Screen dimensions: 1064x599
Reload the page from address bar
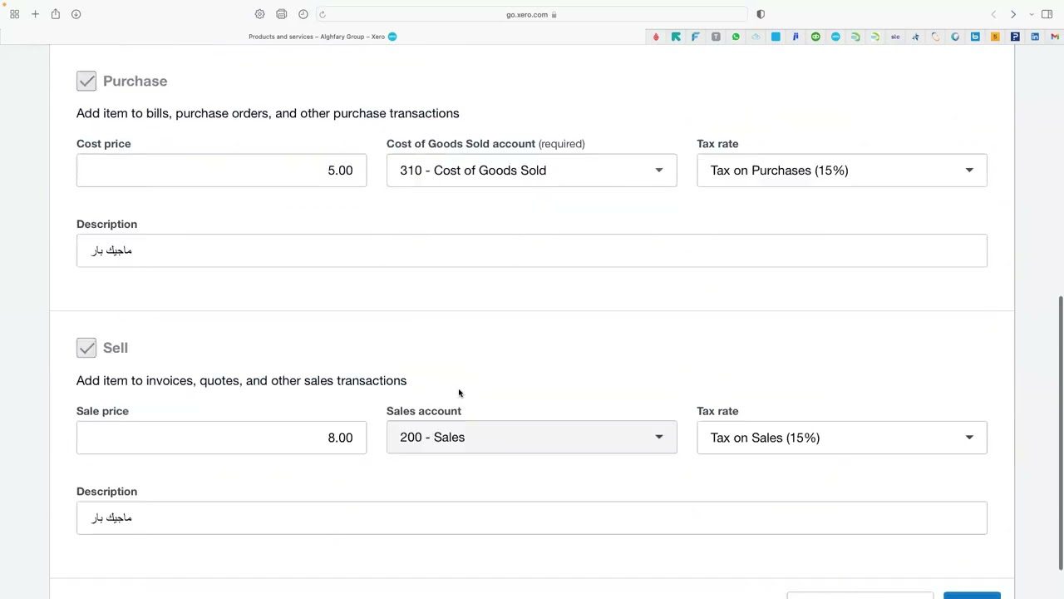(323, 14)
